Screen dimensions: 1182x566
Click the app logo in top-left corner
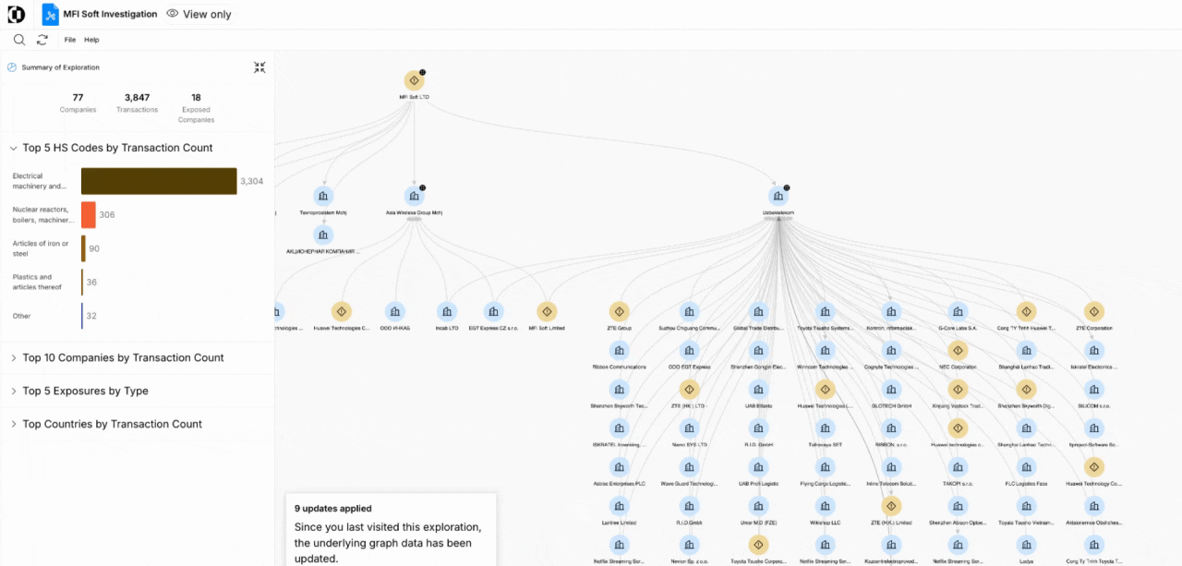point(16,14)
